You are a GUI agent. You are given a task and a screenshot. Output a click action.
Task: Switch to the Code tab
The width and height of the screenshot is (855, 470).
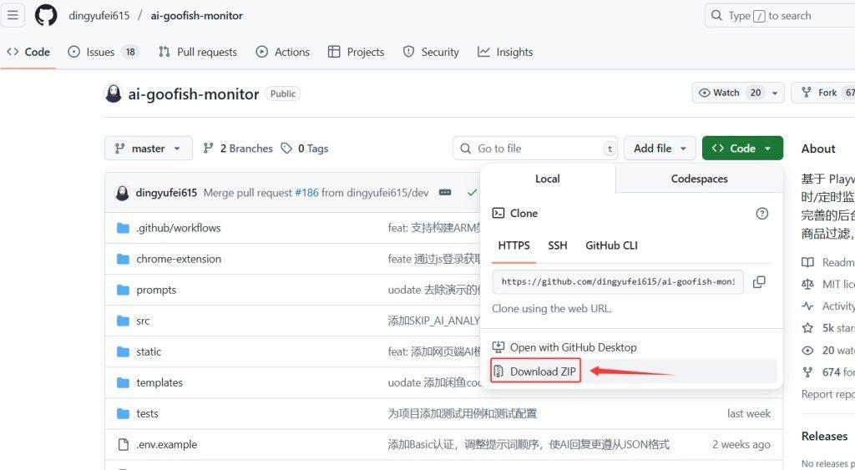tap(28, 52)
